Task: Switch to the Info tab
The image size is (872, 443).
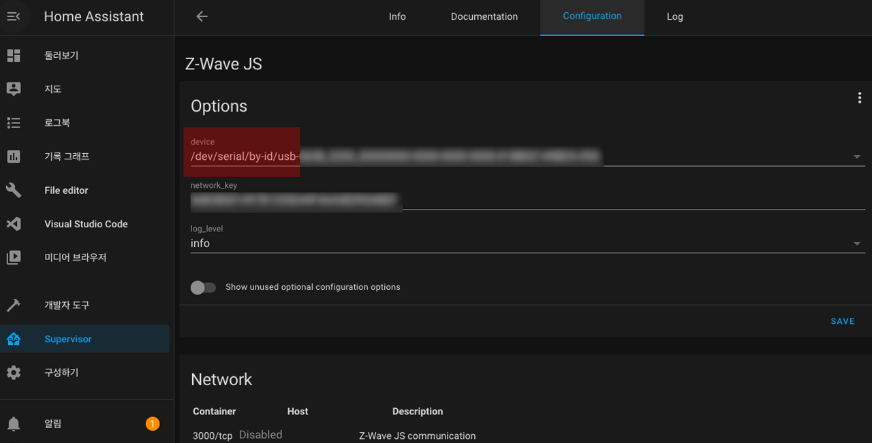Action: click(397, 16)
